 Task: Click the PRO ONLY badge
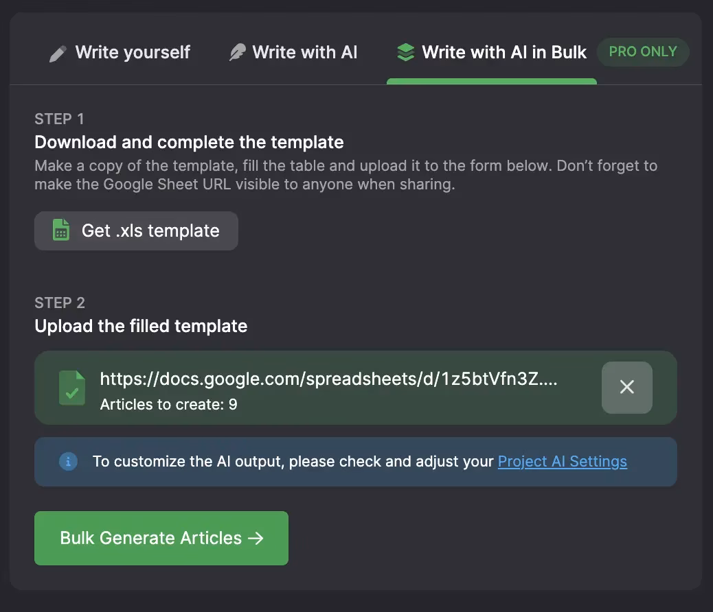pos(642,51)
